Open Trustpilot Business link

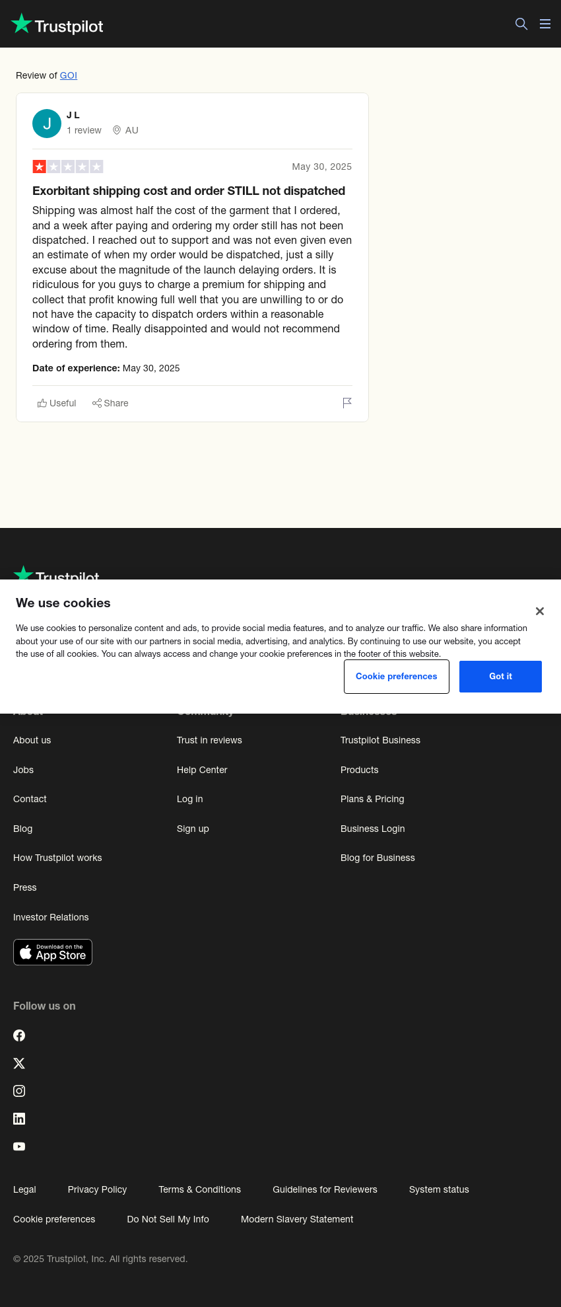(380, 740)
